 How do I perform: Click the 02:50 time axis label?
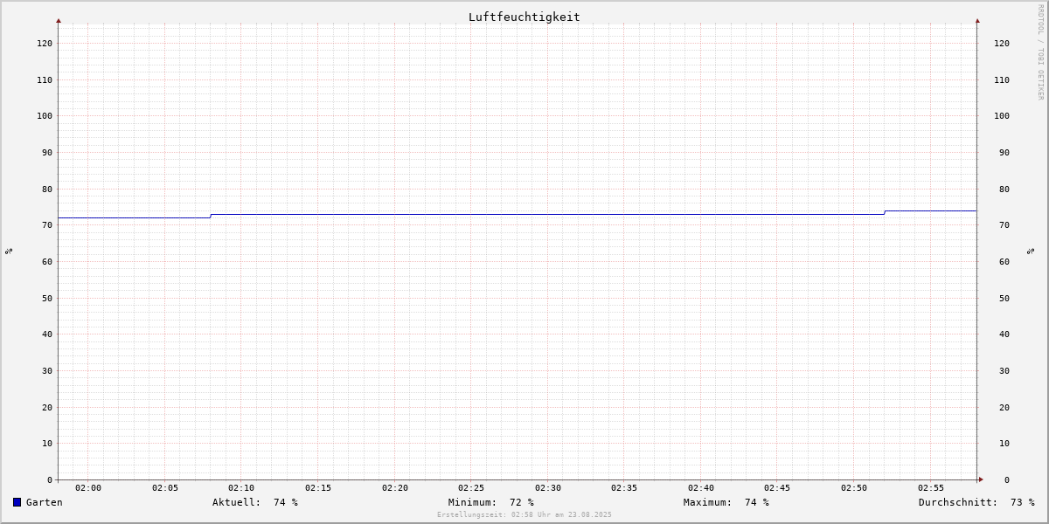point(854,488)
